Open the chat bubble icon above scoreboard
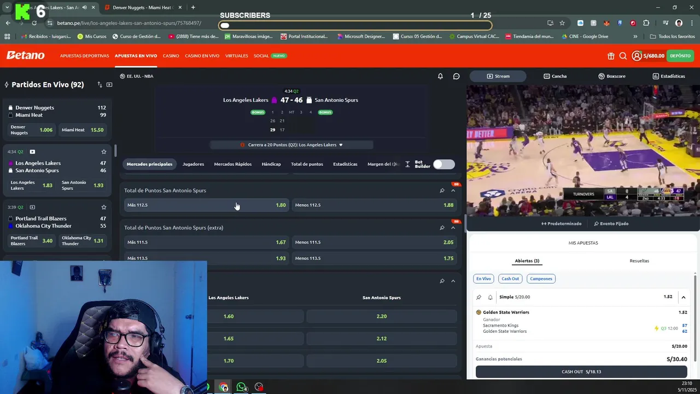 [457, 76]
